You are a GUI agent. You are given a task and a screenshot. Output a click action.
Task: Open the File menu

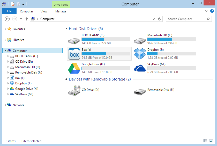click(9, 11)
